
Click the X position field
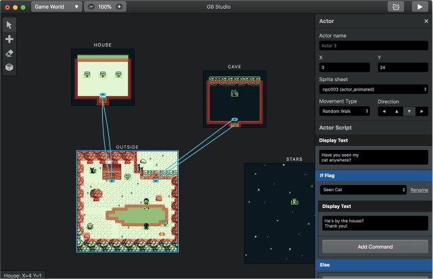[x=344, y=68]
